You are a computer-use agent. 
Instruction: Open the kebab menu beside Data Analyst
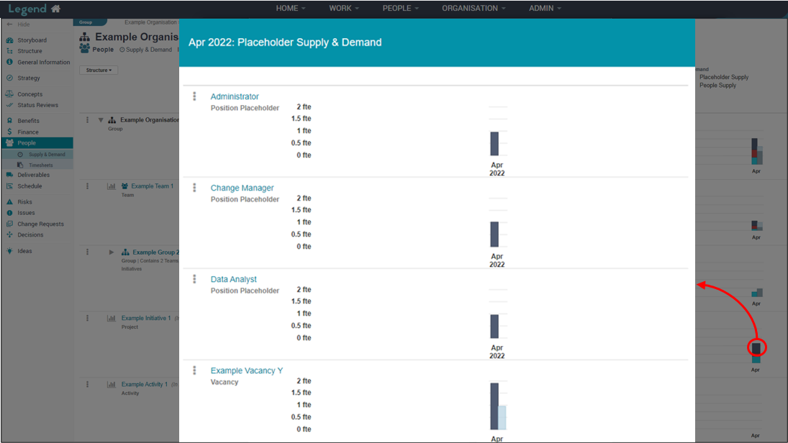pos(194,279)
